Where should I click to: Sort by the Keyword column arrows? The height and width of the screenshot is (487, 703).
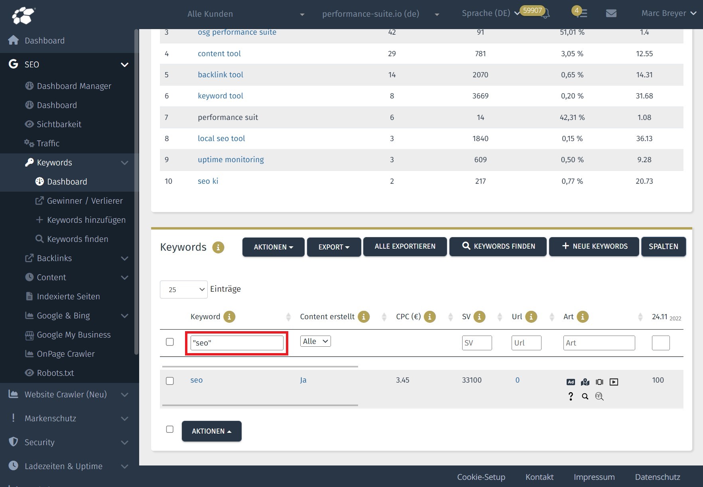tap(288, 317)
